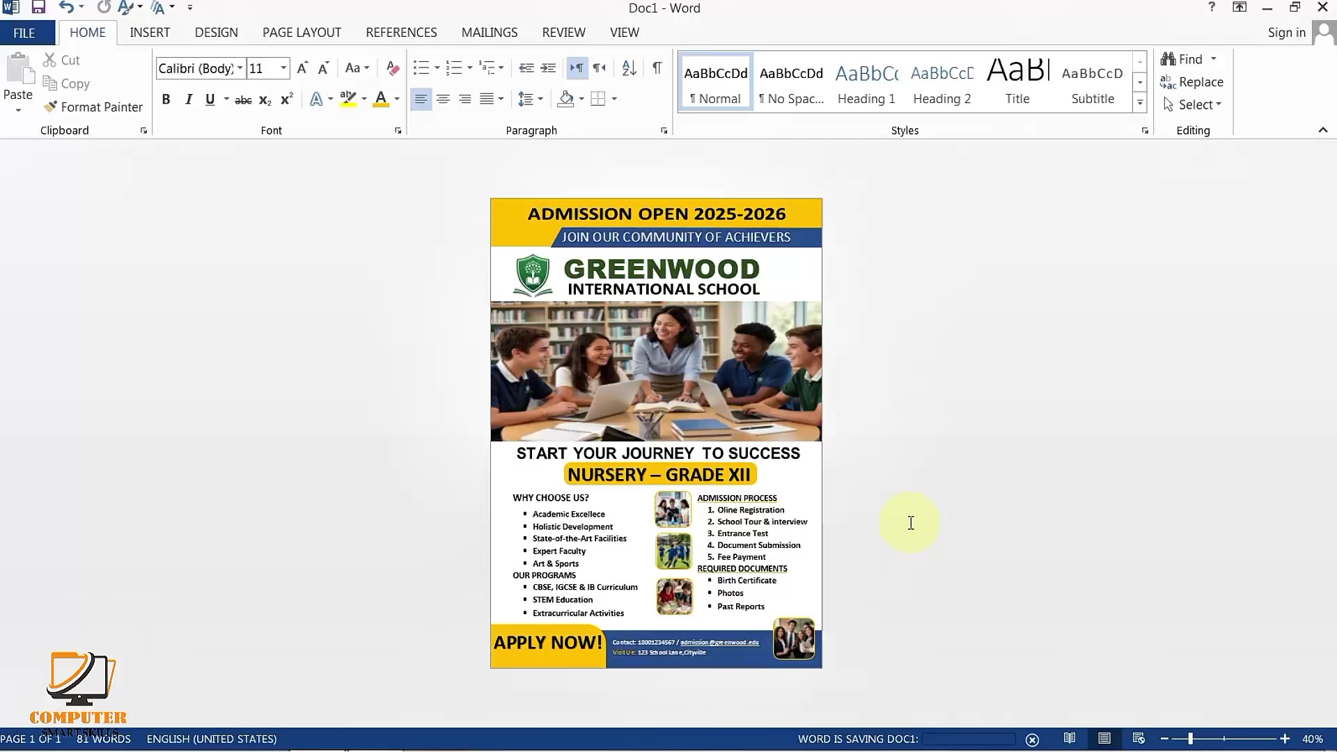
Task: Open the PAGE LAYOUT tab
Action: pyautogui.click(x=302, y=33)
